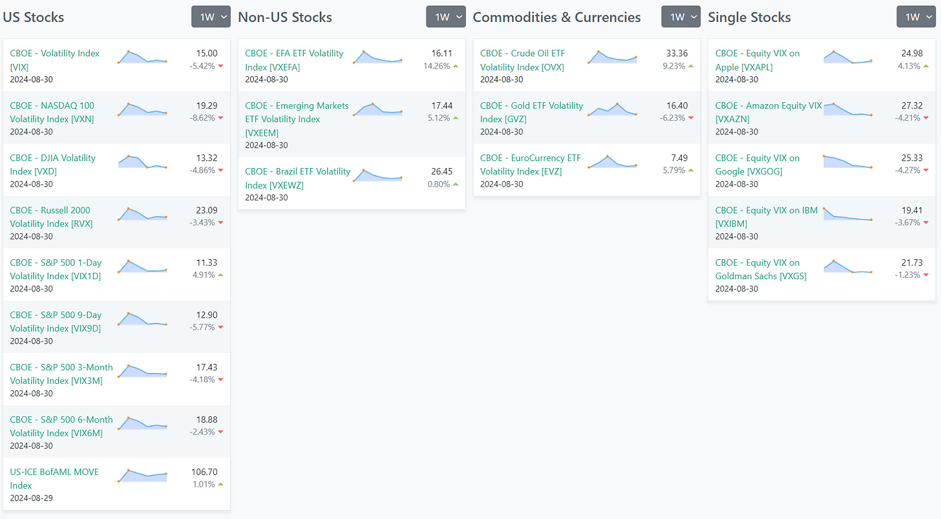Click the -3.67% change for VXIBM
This screenshot has width=941, height=519.
906,223
